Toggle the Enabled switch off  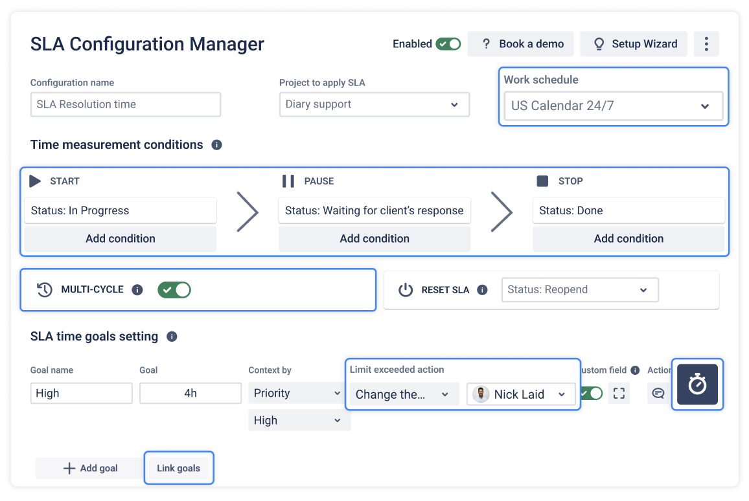click(448, 44)
